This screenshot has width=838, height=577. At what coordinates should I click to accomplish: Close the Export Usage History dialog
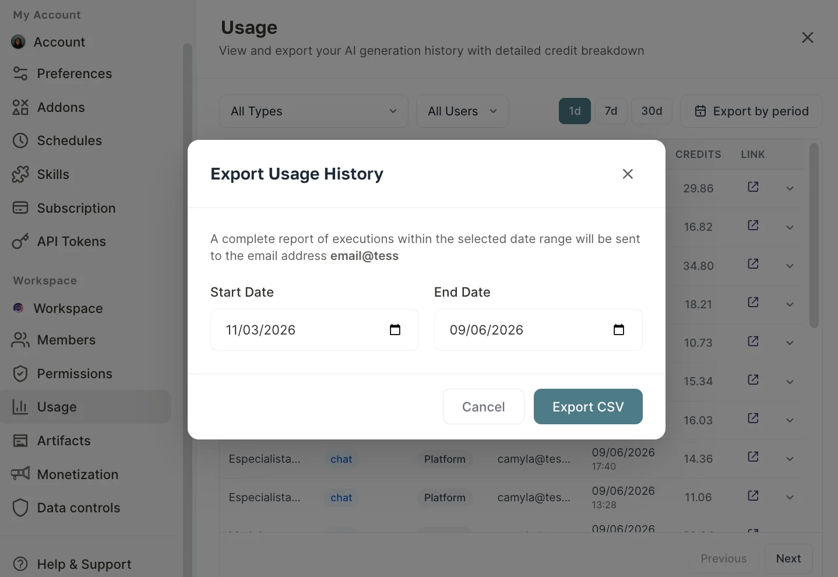[x=628, y=174]
